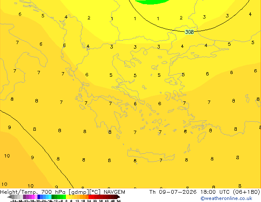Click the (06+180) forecast offset text

point(247,192)
